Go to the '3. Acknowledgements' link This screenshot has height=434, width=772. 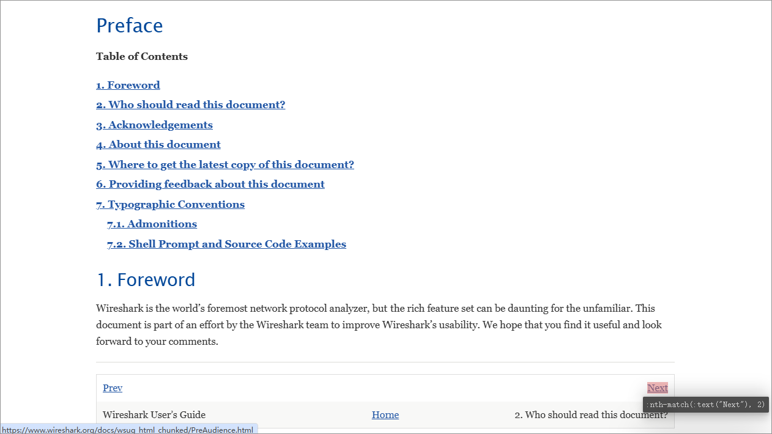pyautogui.click(x=154, y=125)
